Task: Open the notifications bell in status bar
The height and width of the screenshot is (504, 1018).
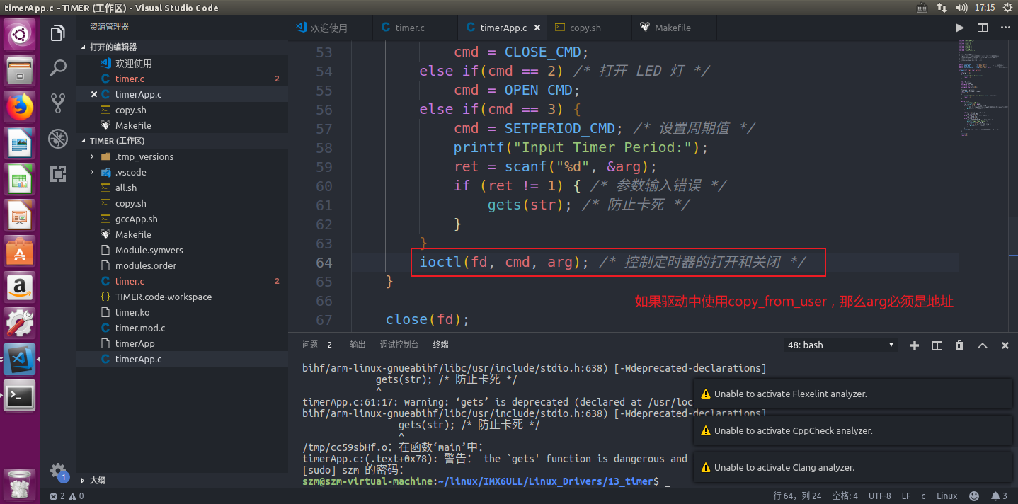Action: pyautogui.click(x=1000, y=496)
